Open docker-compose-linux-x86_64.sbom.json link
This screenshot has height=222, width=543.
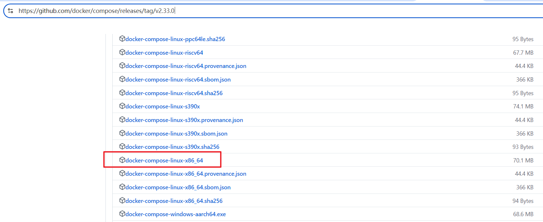coord(178,187)
